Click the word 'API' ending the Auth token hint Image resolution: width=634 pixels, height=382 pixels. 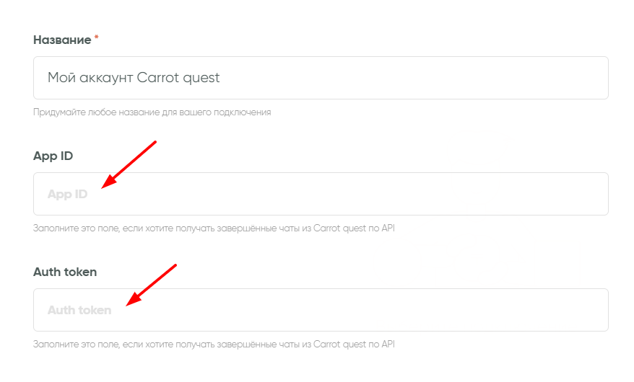(387, 345)
